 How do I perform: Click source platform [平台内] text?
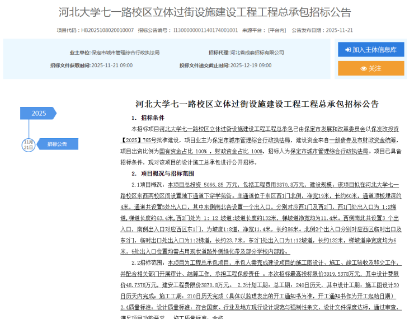(277, 30)
